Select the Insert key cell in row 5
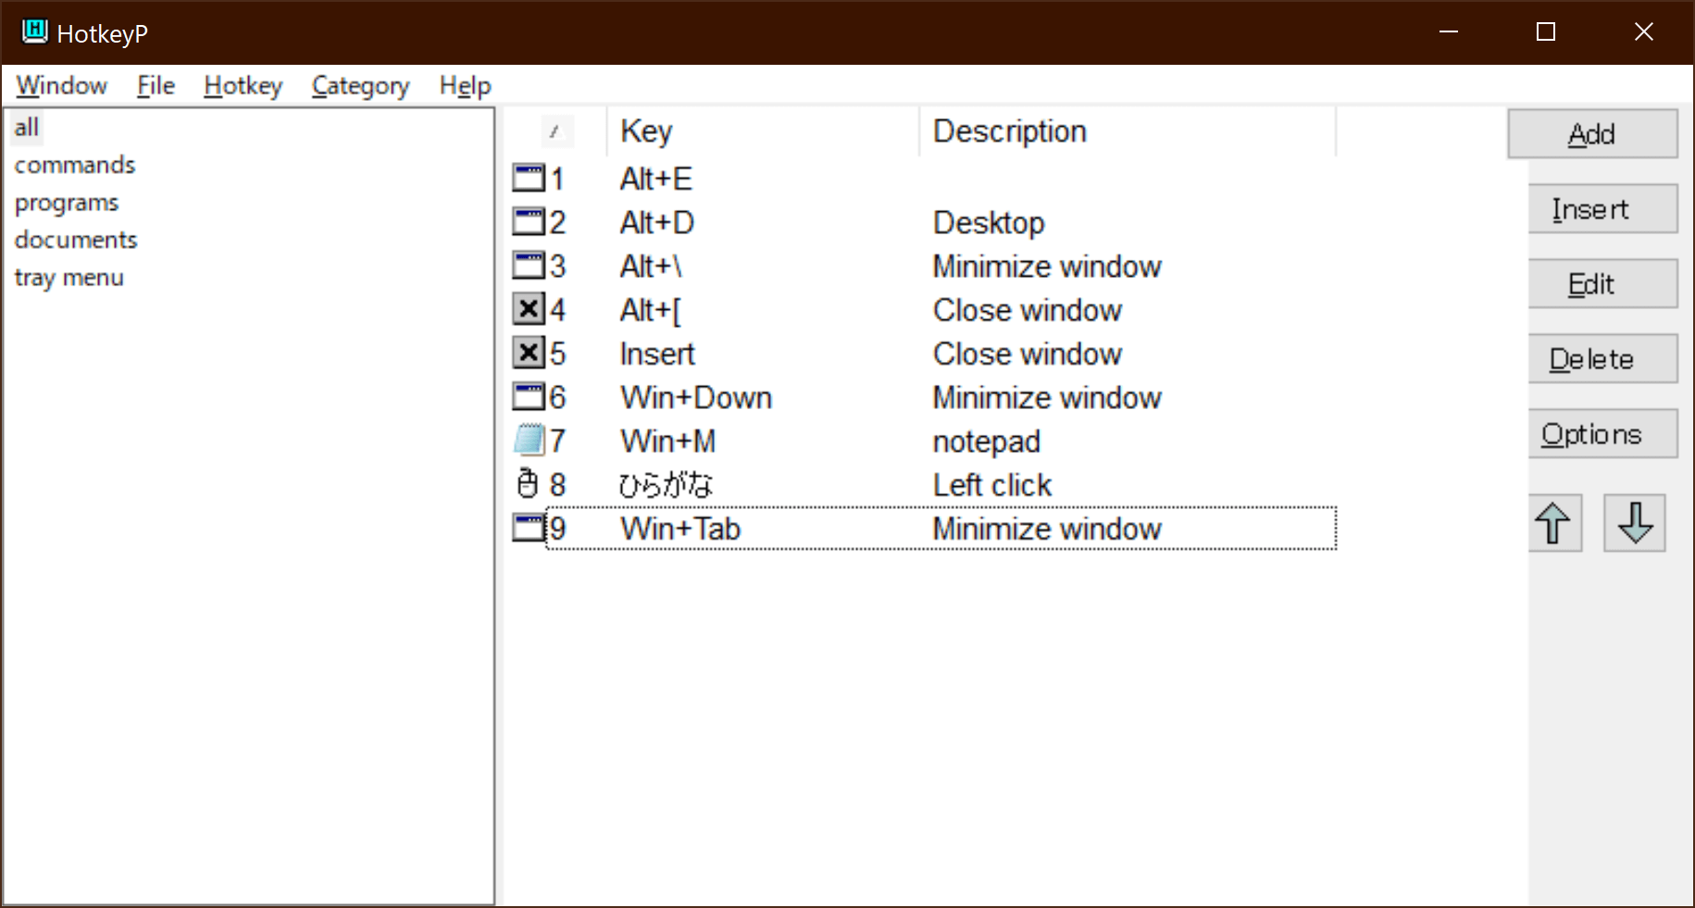 coord(657,353)
